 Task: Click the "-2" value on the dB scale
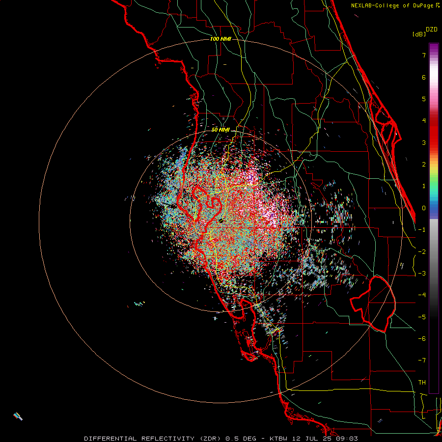pos(422,252)
